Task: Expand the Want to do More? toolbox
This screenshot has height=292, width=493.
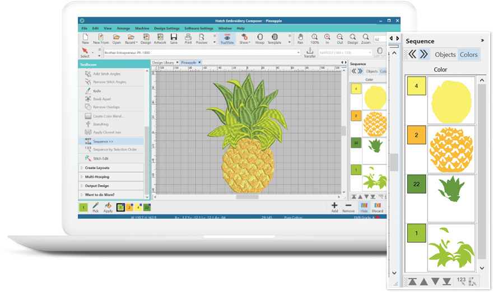Action: click(111, 195)
